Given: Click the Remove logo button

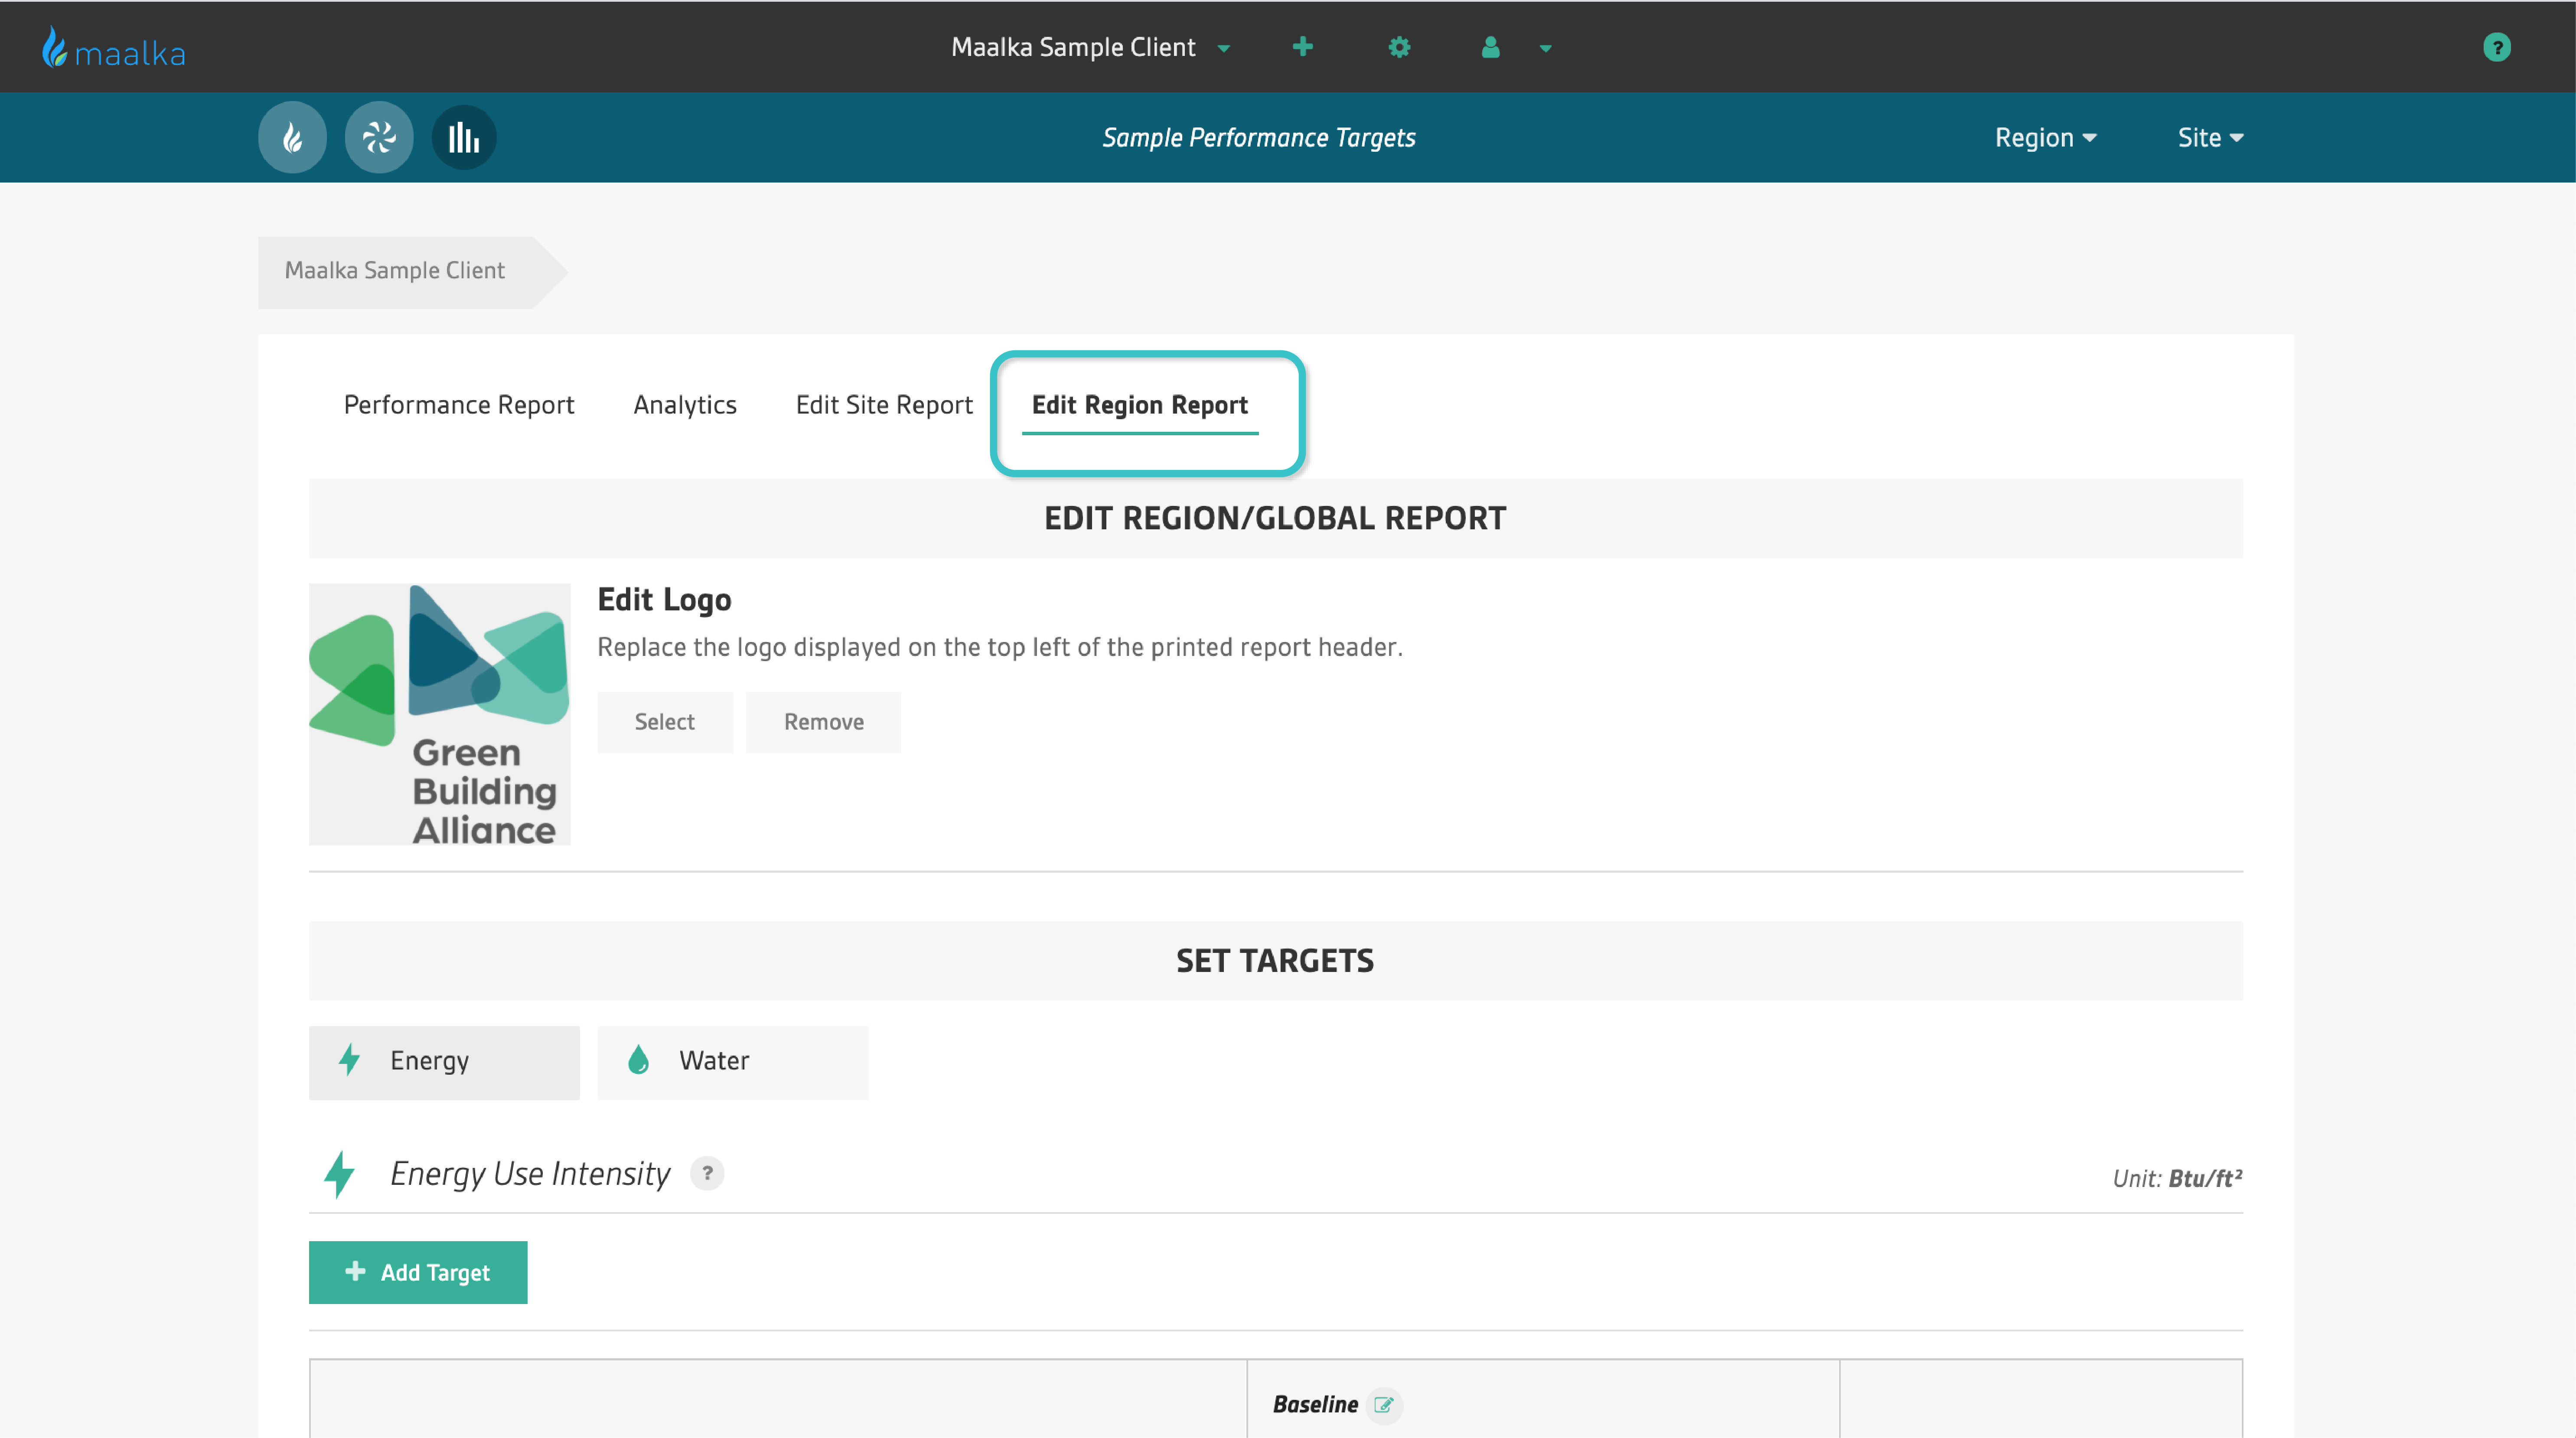Looking at the screenshot, I should tap(823, 722).
